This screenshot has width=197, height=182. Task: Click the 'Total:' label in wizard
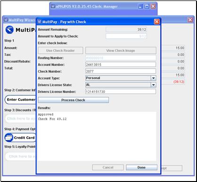point(8,68)
